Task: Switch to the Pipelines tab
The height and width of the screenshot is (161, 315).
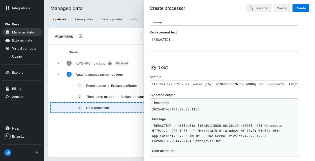Action: pyautogui.click(x=59, y=19)
